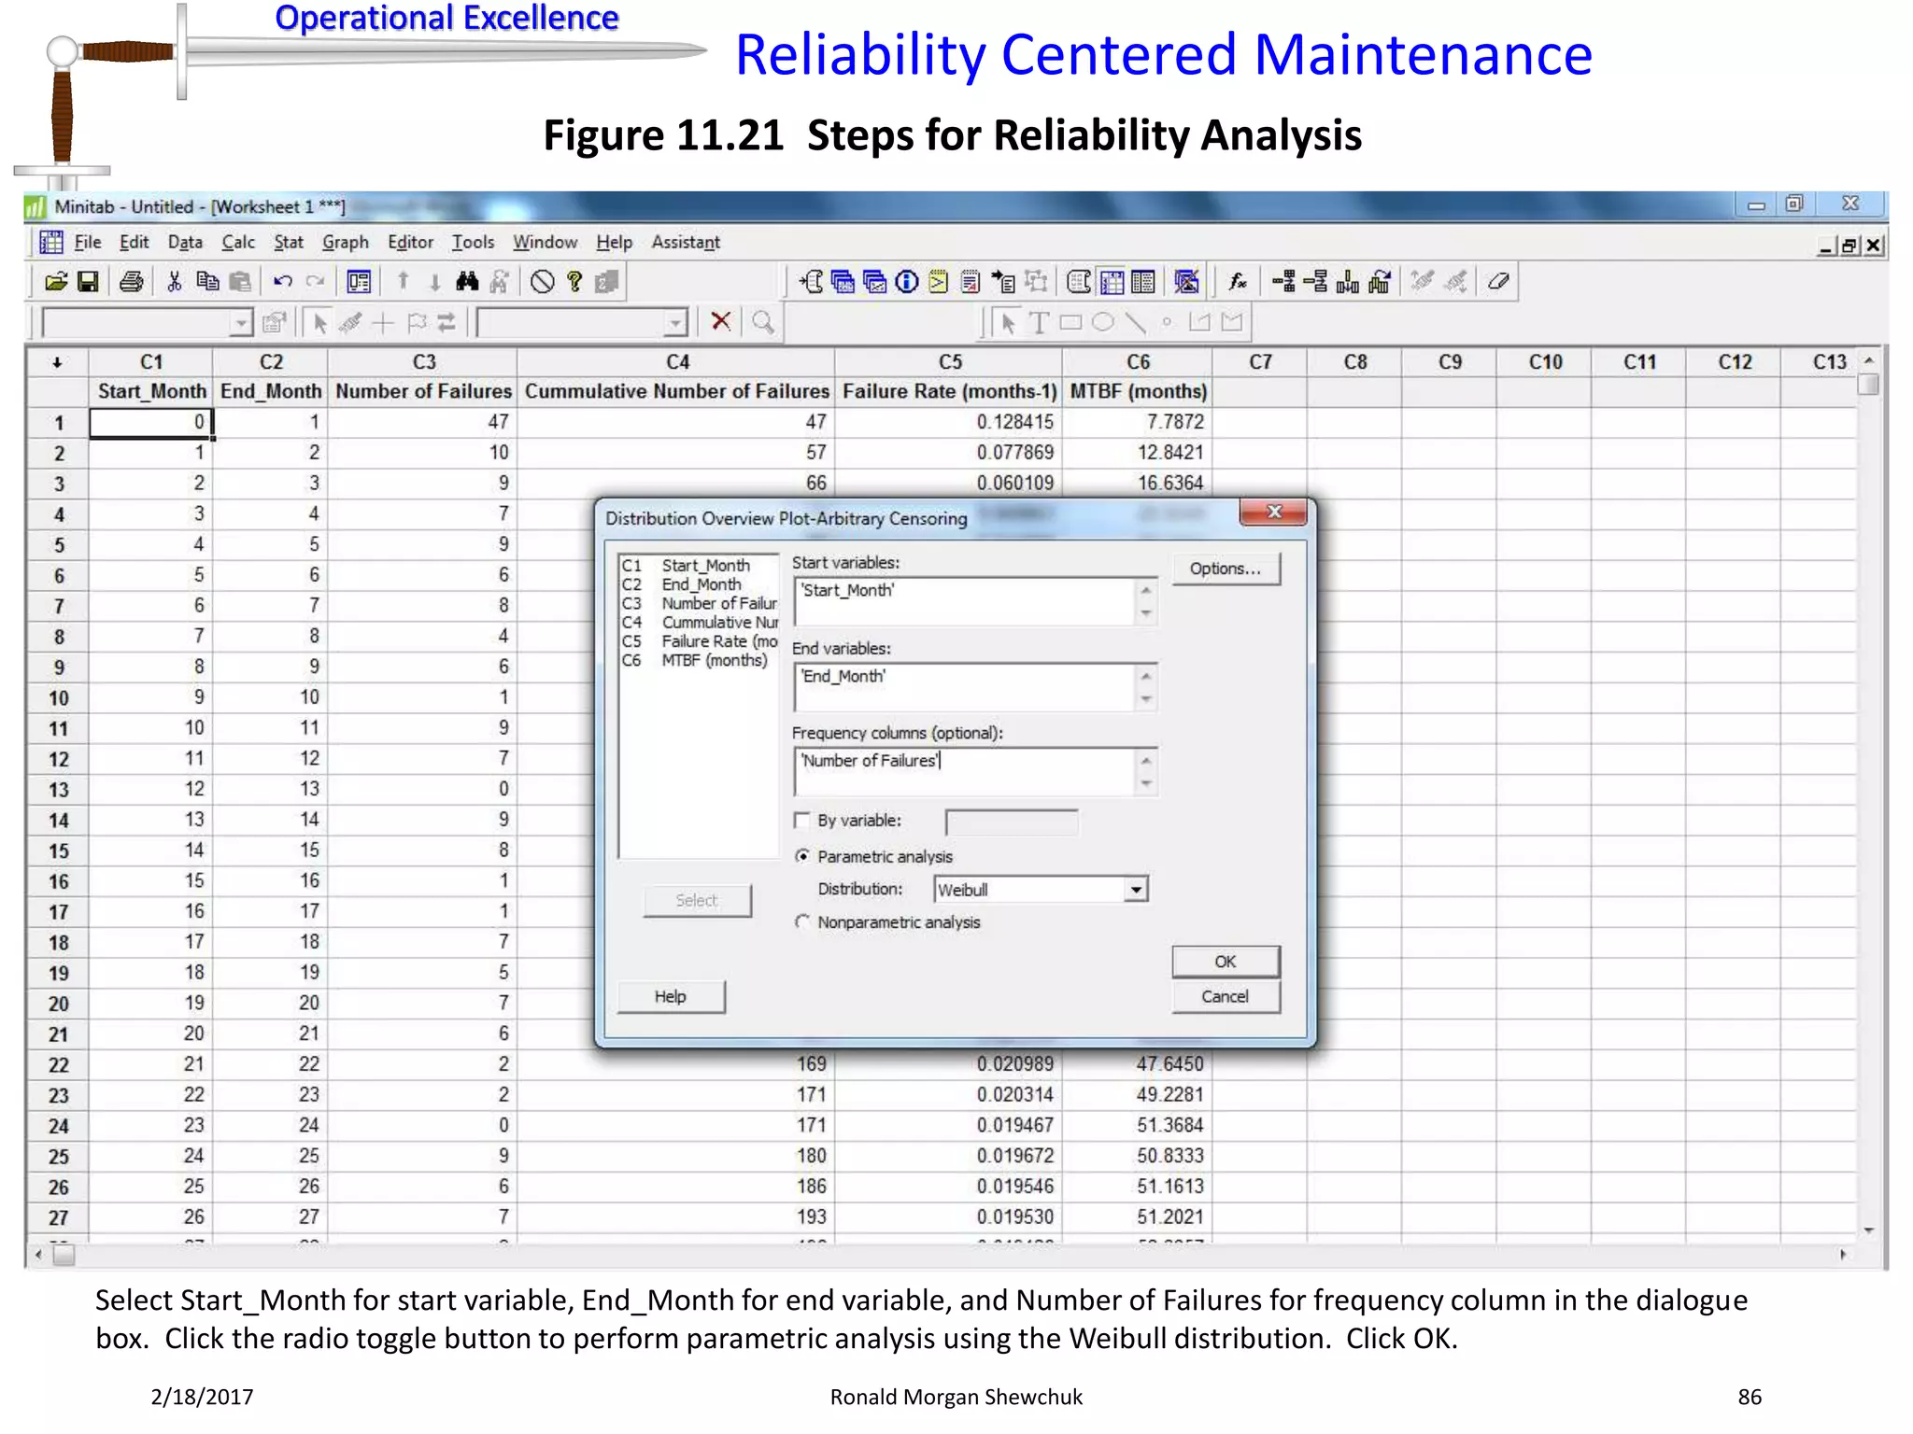Viewport: 1913px width, 1434px height.
Task: Click the Options... button
Action: click(1226, 569)
